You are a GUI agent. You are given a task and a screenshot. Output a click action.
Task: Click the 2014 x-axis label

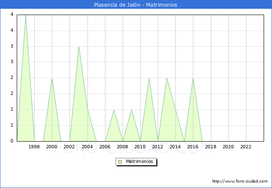175,147
